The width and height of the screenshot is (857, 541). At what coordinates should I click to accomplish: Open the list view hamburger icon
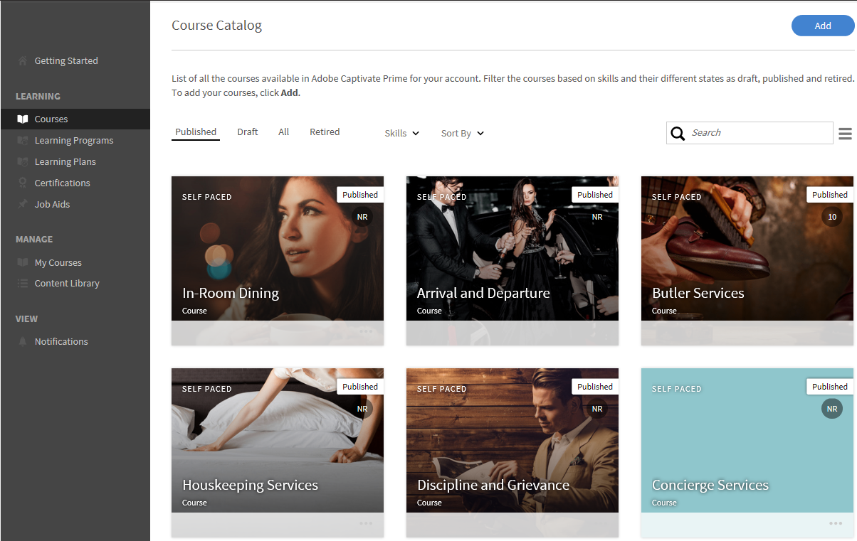[846, 134]
